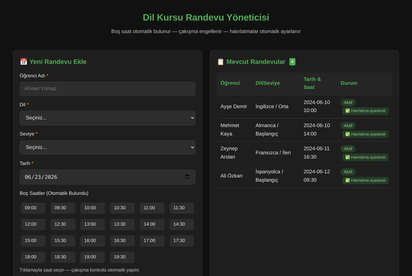Click Hatırlatma ayarlandı badge in Zeynep Arslan's row
The height and width of the screenshot is (276, 412).
[x=365, y=157]
